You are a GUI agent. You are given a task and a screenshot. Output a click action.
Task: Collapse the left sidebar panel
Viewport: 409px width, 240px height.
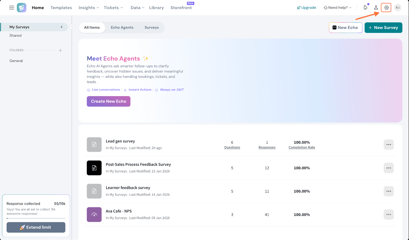(x=72, y=27)
